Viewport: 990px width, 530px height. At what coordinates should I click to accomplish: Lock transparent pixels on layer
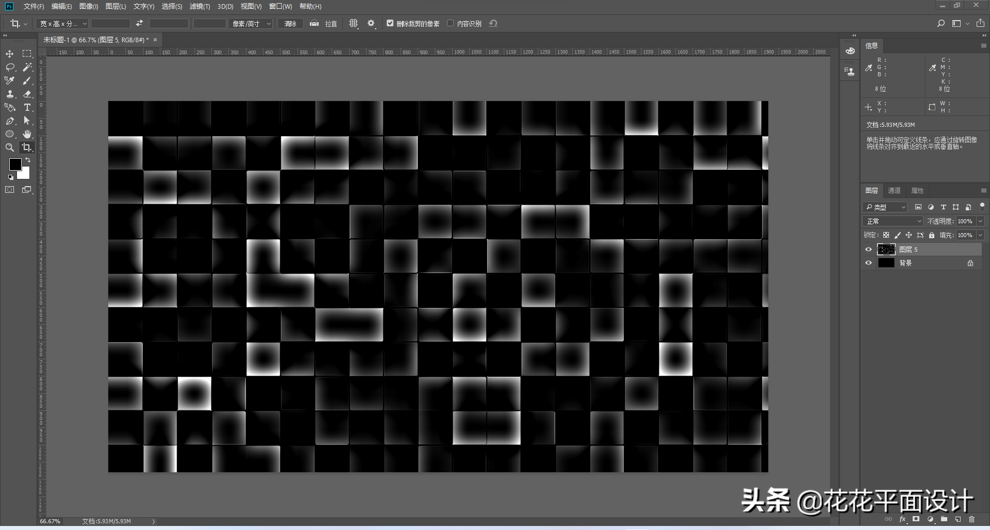click(x=886, y=235)
